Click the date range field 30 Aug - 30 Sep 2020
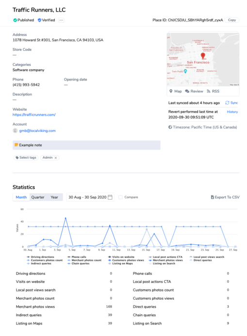This screenshot has height=336, width=247. (x=90, y=197)
